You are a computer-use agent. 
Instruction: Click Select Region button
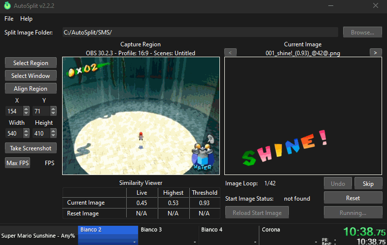(x=31, y=63)
